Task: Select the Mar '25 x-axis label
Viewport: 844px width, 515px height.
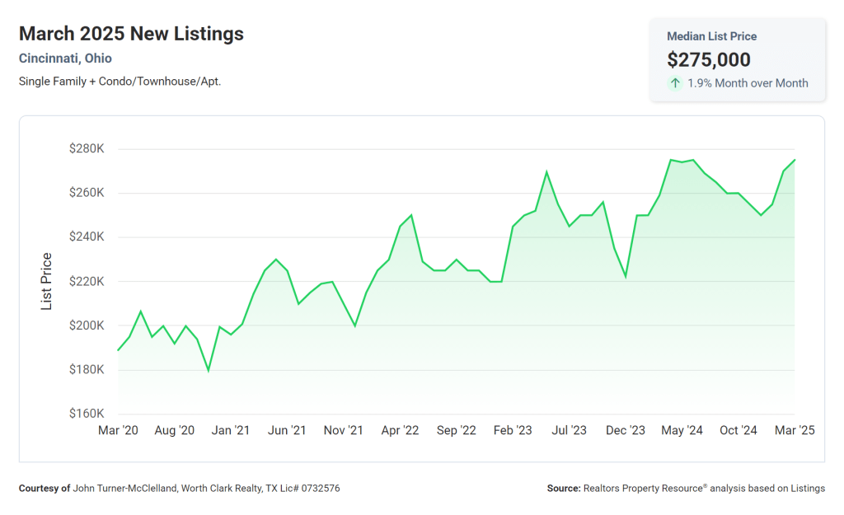Action: click(795, 430)
